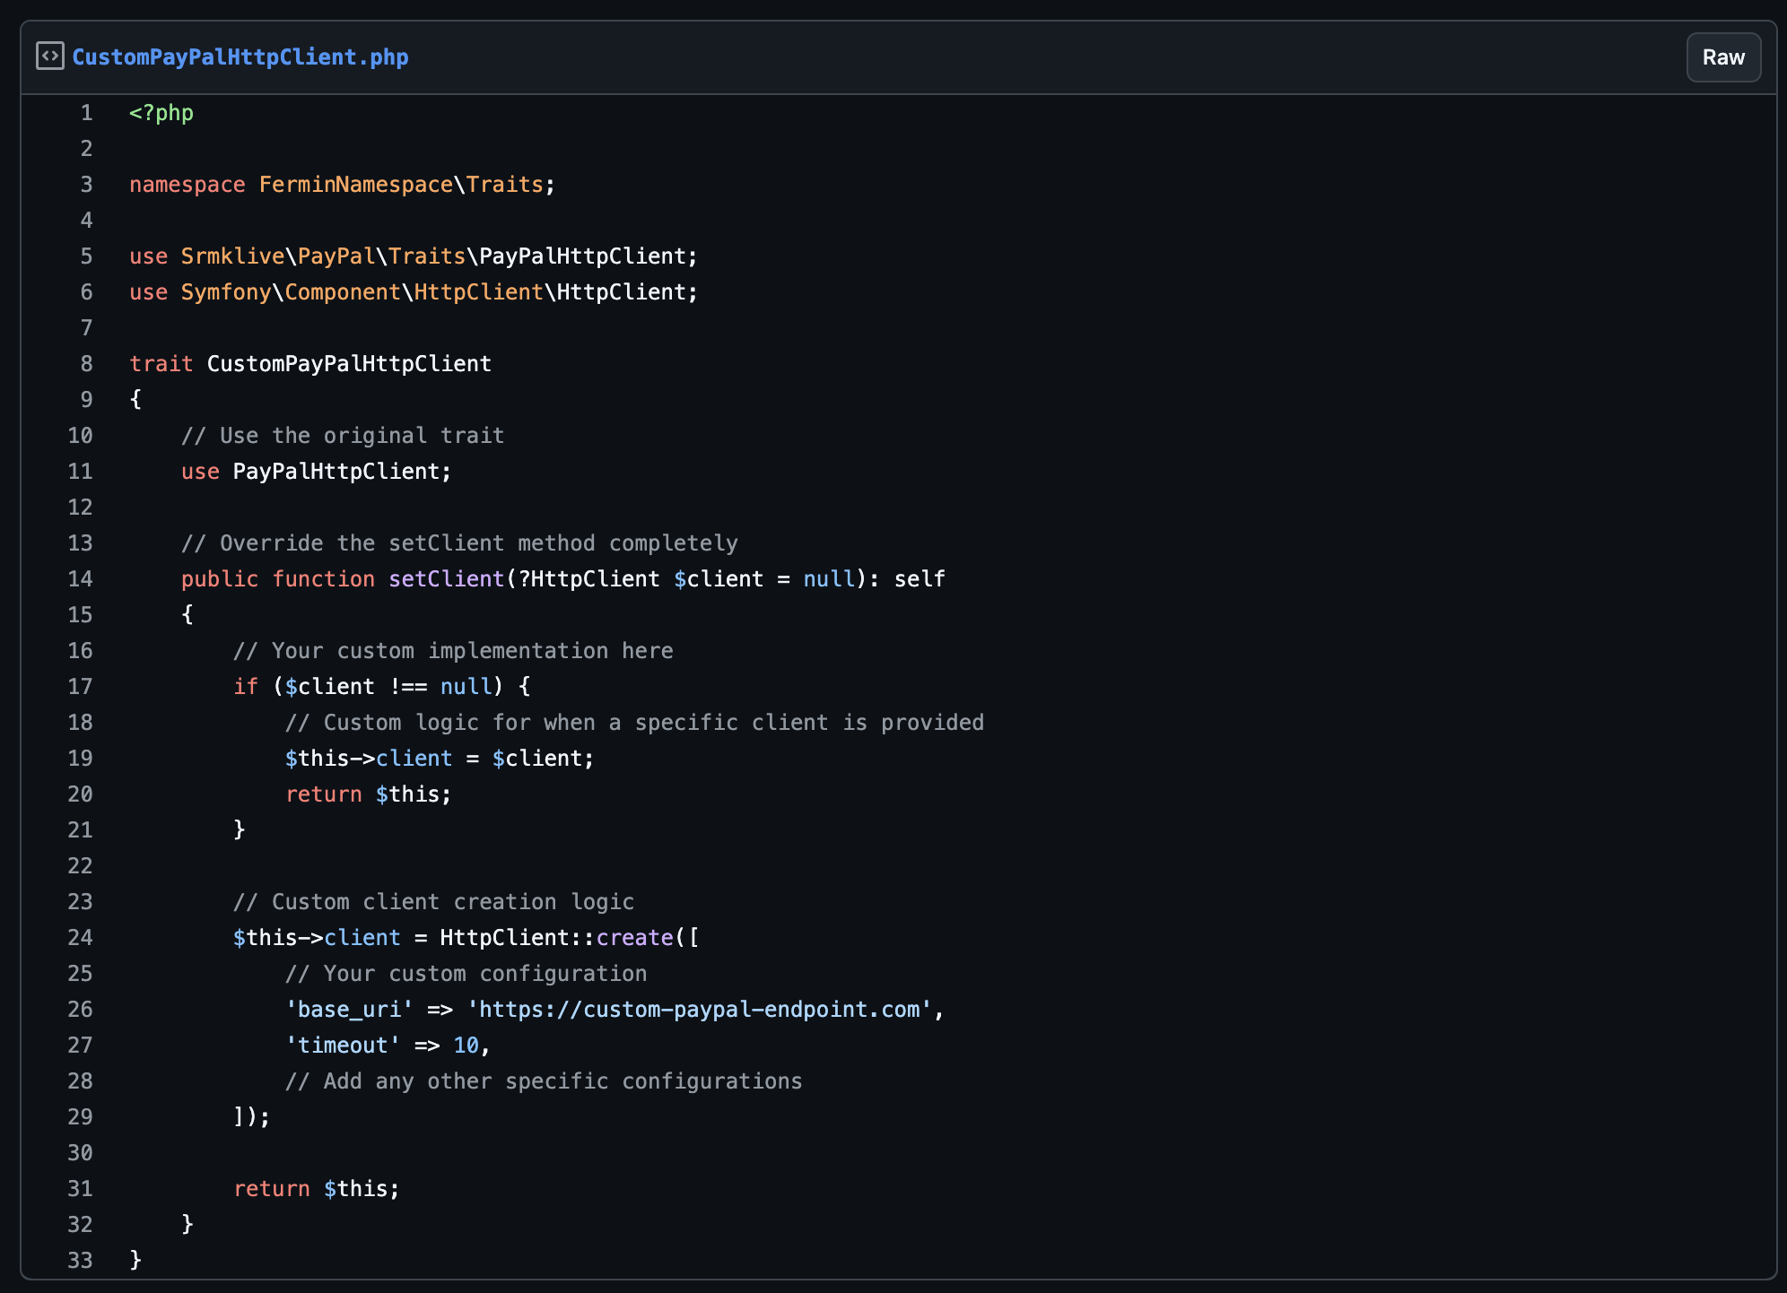Select line number 1

point(87,113)
